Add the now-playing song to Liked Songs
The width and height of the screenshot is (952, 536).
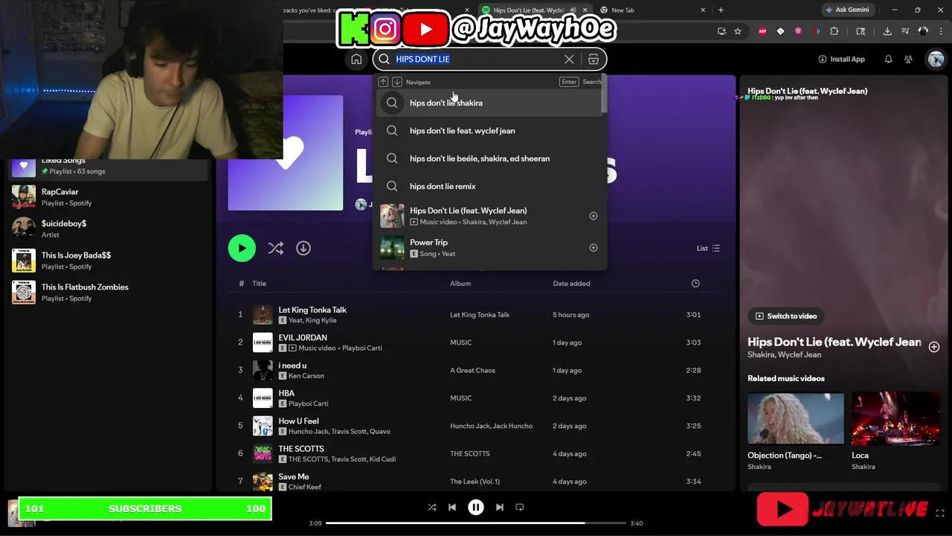point(934,347)
